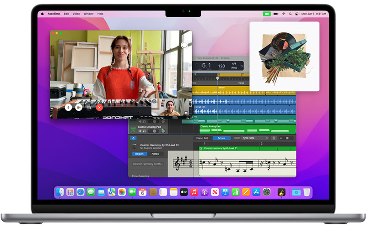Switch to the Piano Roll tab
Image resolution: width=366 pixels, height=228 pixels.
(202, 138)
